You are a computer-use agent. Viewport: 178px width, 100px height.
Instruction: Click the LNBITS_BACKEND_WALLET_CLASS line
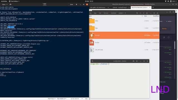16,14
